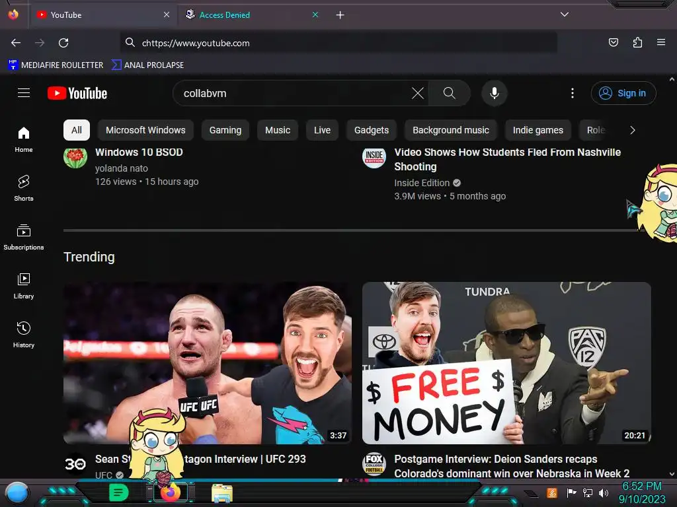677x507 pixels.
Task: Open the Windows Start orb
Action: click(17, 493)
